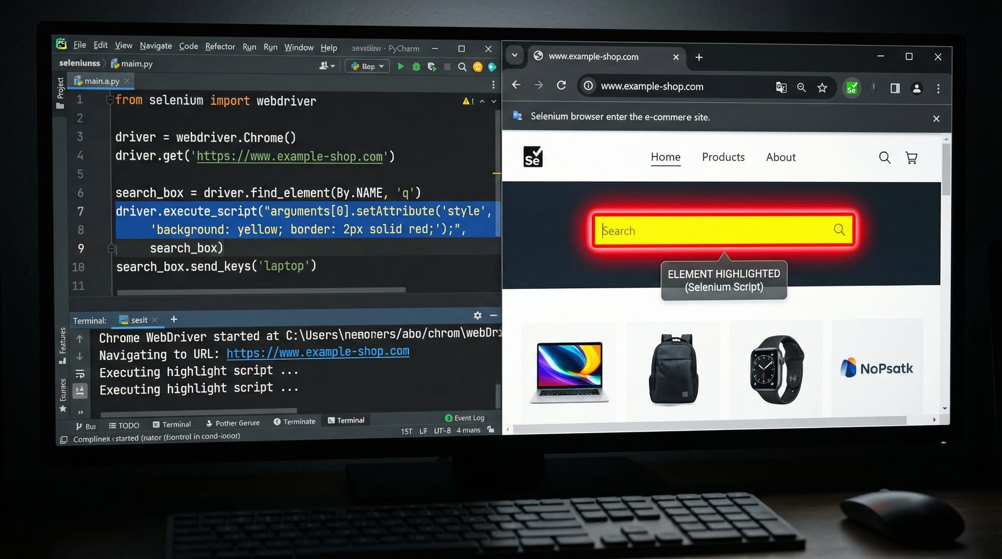Open the browser tab list dropdown arrow

[x=514, y=56]
